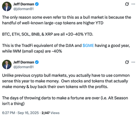Open the Jeff Dorman name link on second tweet
The height and width of the screenshot is (117, 137).
24,62
